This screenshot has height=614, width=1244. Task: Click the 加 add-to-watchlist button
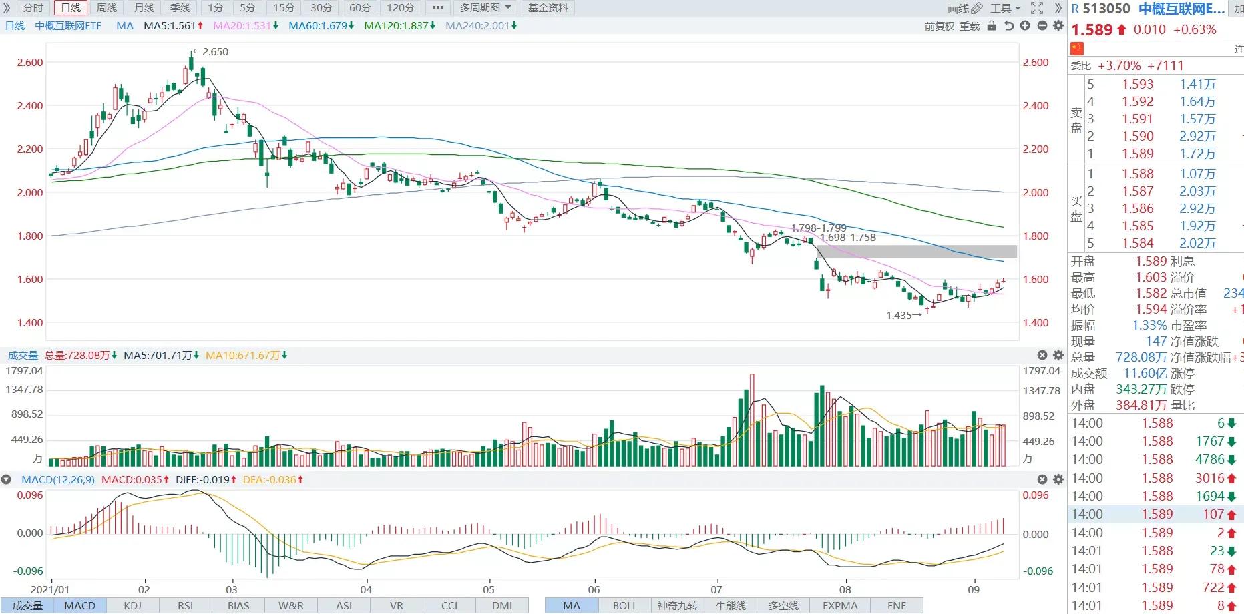(1239, 9)
